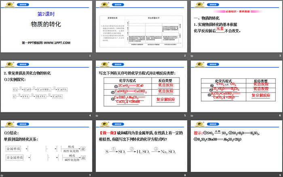
Task: Open the 第一PPT模板网 WWW.1PPT.COM link
Action: 46,43
